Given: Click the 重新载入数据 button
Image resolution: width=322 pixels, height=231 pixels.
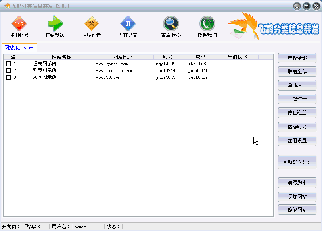Looking at the screenshot, I should click(x=297, y=162).
